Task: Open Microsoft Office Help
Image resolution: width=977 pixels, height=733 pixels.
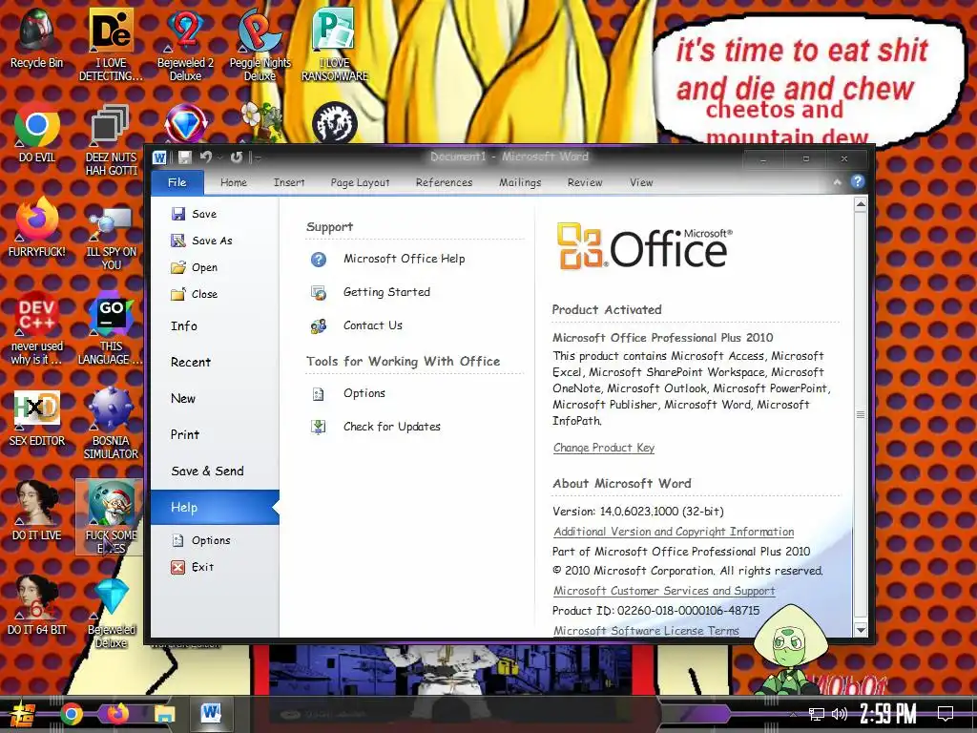Action: point(387,259)
